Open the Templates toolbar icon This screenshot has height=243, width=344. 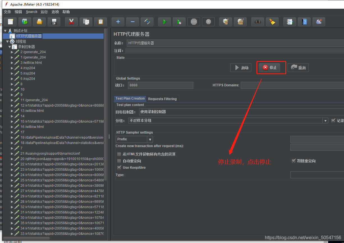coord(25,22)
